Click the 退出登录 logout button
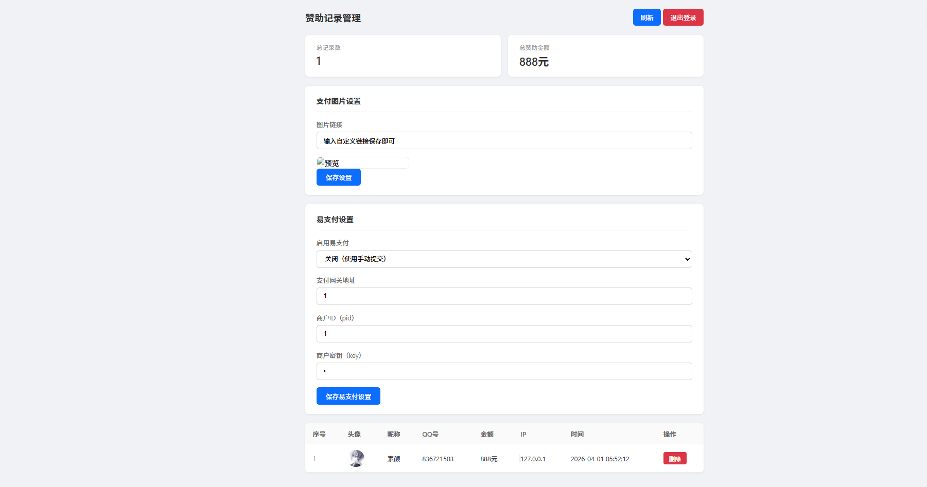Image resolution: width=927 pixels, height=487 pixels. click(683, 17)
